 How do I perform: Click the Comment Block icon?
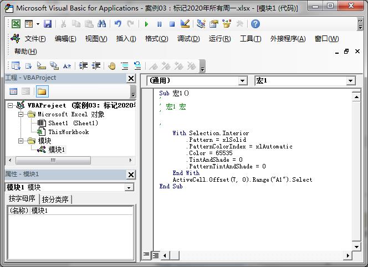[x=125, y=66]
